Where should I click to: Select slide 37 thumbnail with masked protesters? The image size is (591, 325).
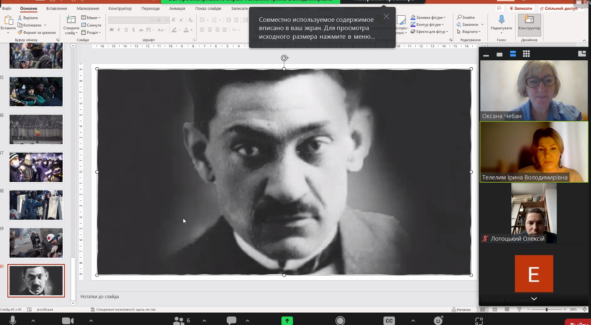[36, 167]
